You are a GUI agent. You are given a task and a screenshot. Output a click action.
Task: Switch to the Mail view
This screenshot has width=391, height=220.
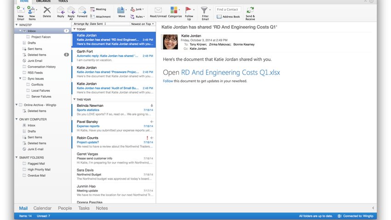point(23,208)
